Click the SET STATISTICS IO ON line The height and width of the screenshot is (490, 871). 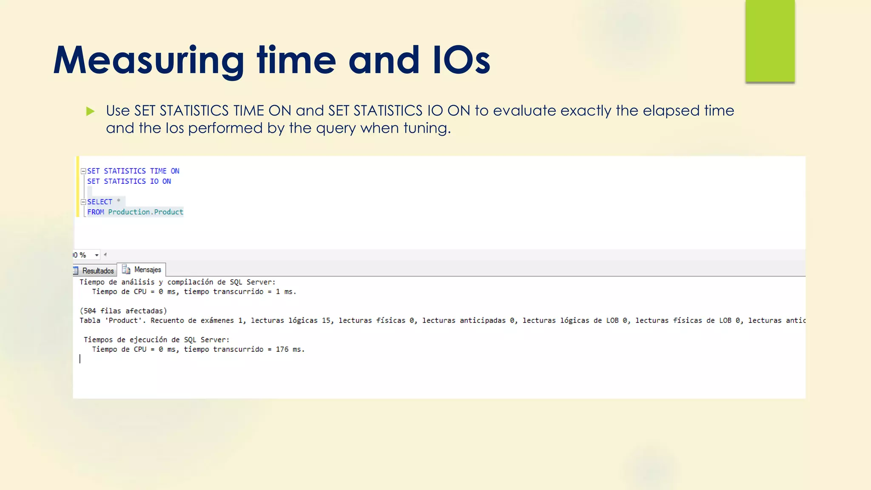click(129, 181)
